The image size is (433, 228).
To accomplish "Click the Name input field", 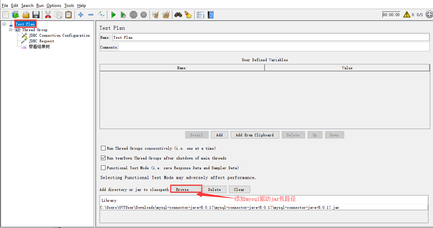I will point(271,37).
